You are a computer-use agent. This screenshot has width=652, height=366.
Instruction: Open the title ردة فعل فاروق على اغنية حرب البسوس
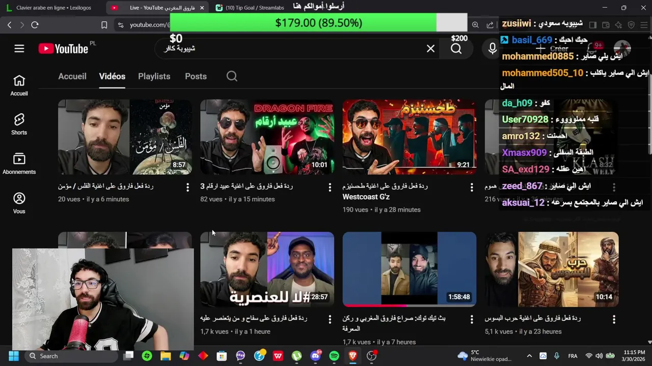(x=533, y=318)
